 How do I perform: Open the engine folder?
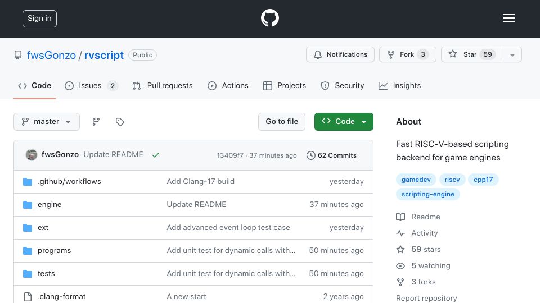click(x=49, y=204)
